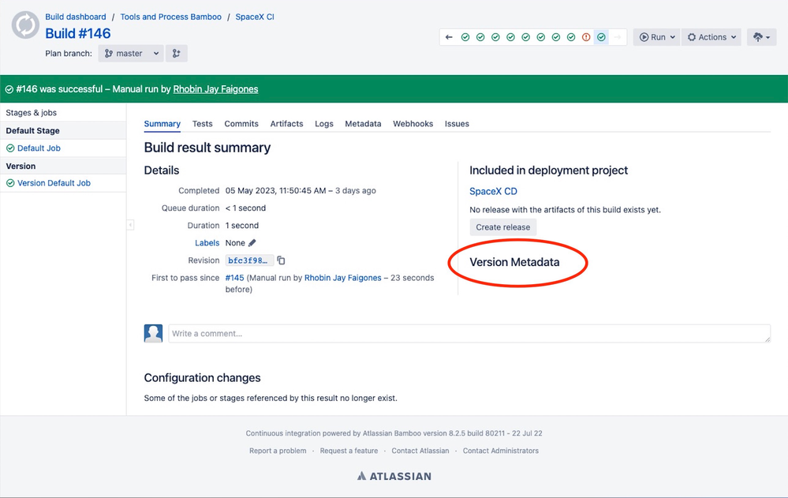
Task: Open the deployment cloud dropdown
Action: click(x=762, y=37)
